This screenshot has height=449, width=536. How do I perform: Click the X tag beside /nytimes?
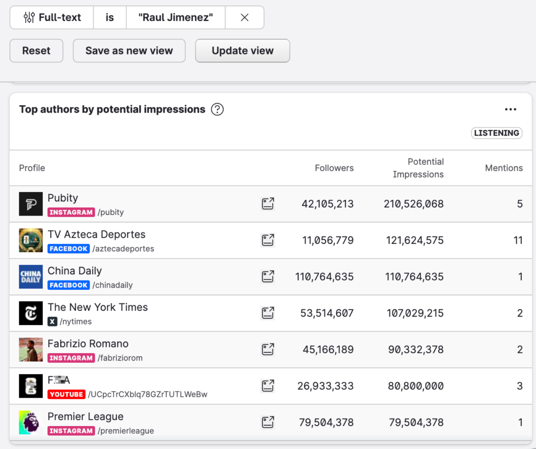[52, 321]
